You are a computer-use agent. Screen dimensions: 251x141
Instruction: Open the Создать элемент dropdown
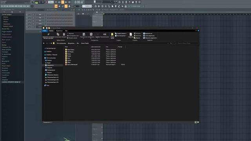[121, 34]
